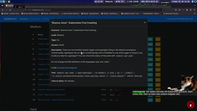The image size is (197, 111).
Task: Click the SadServers brand logo
Action: click(x=10, y=19)
